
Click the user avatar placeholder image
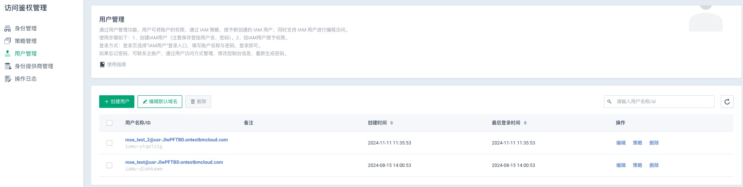click(705, 19)
